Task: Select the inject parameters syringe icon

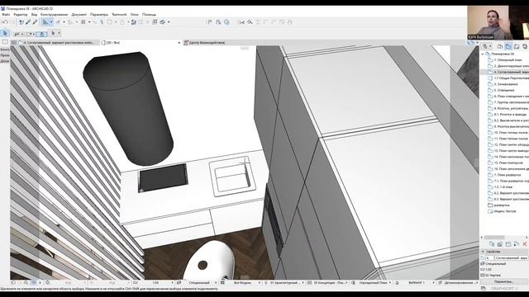Action: tap(35, 22)
